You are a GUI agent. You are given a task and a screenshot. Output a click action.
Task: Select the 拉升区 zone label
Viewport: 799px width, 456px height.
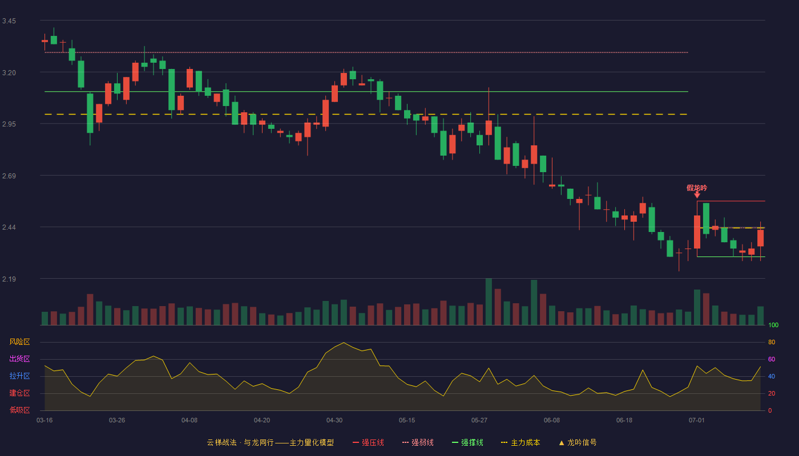point(19,376)
